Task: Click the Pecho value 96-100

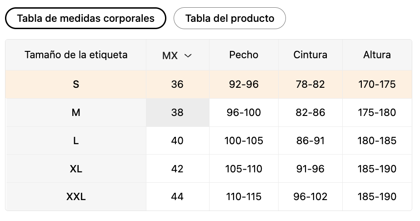Action: [244, 112]
